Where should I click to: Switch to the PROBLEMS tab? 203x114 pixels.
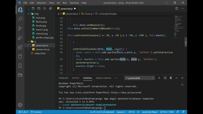pos(63,78)
